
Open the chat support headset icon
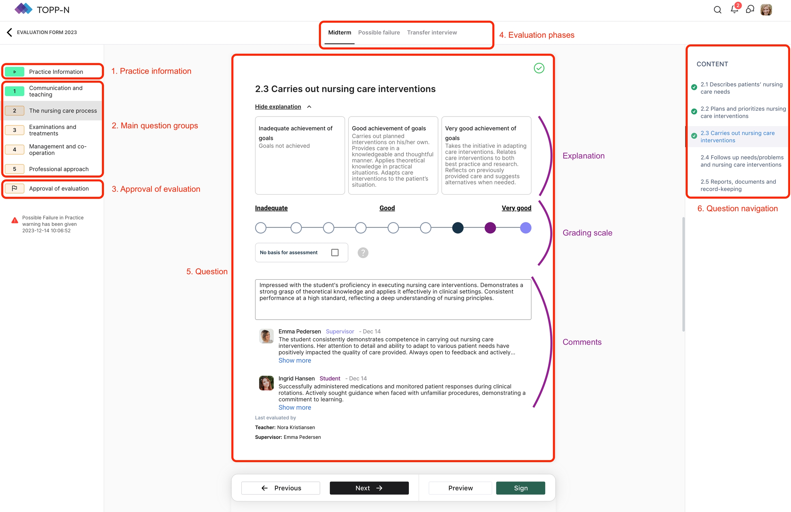point(750,9)
